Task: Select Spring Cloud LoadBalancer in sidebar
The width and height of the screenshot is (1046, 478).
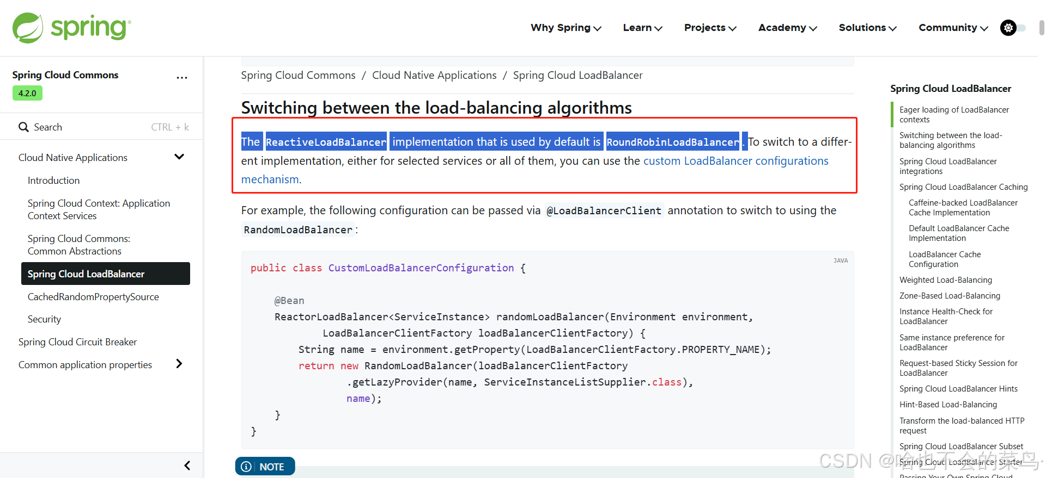Action: click(x=106, y=274)
